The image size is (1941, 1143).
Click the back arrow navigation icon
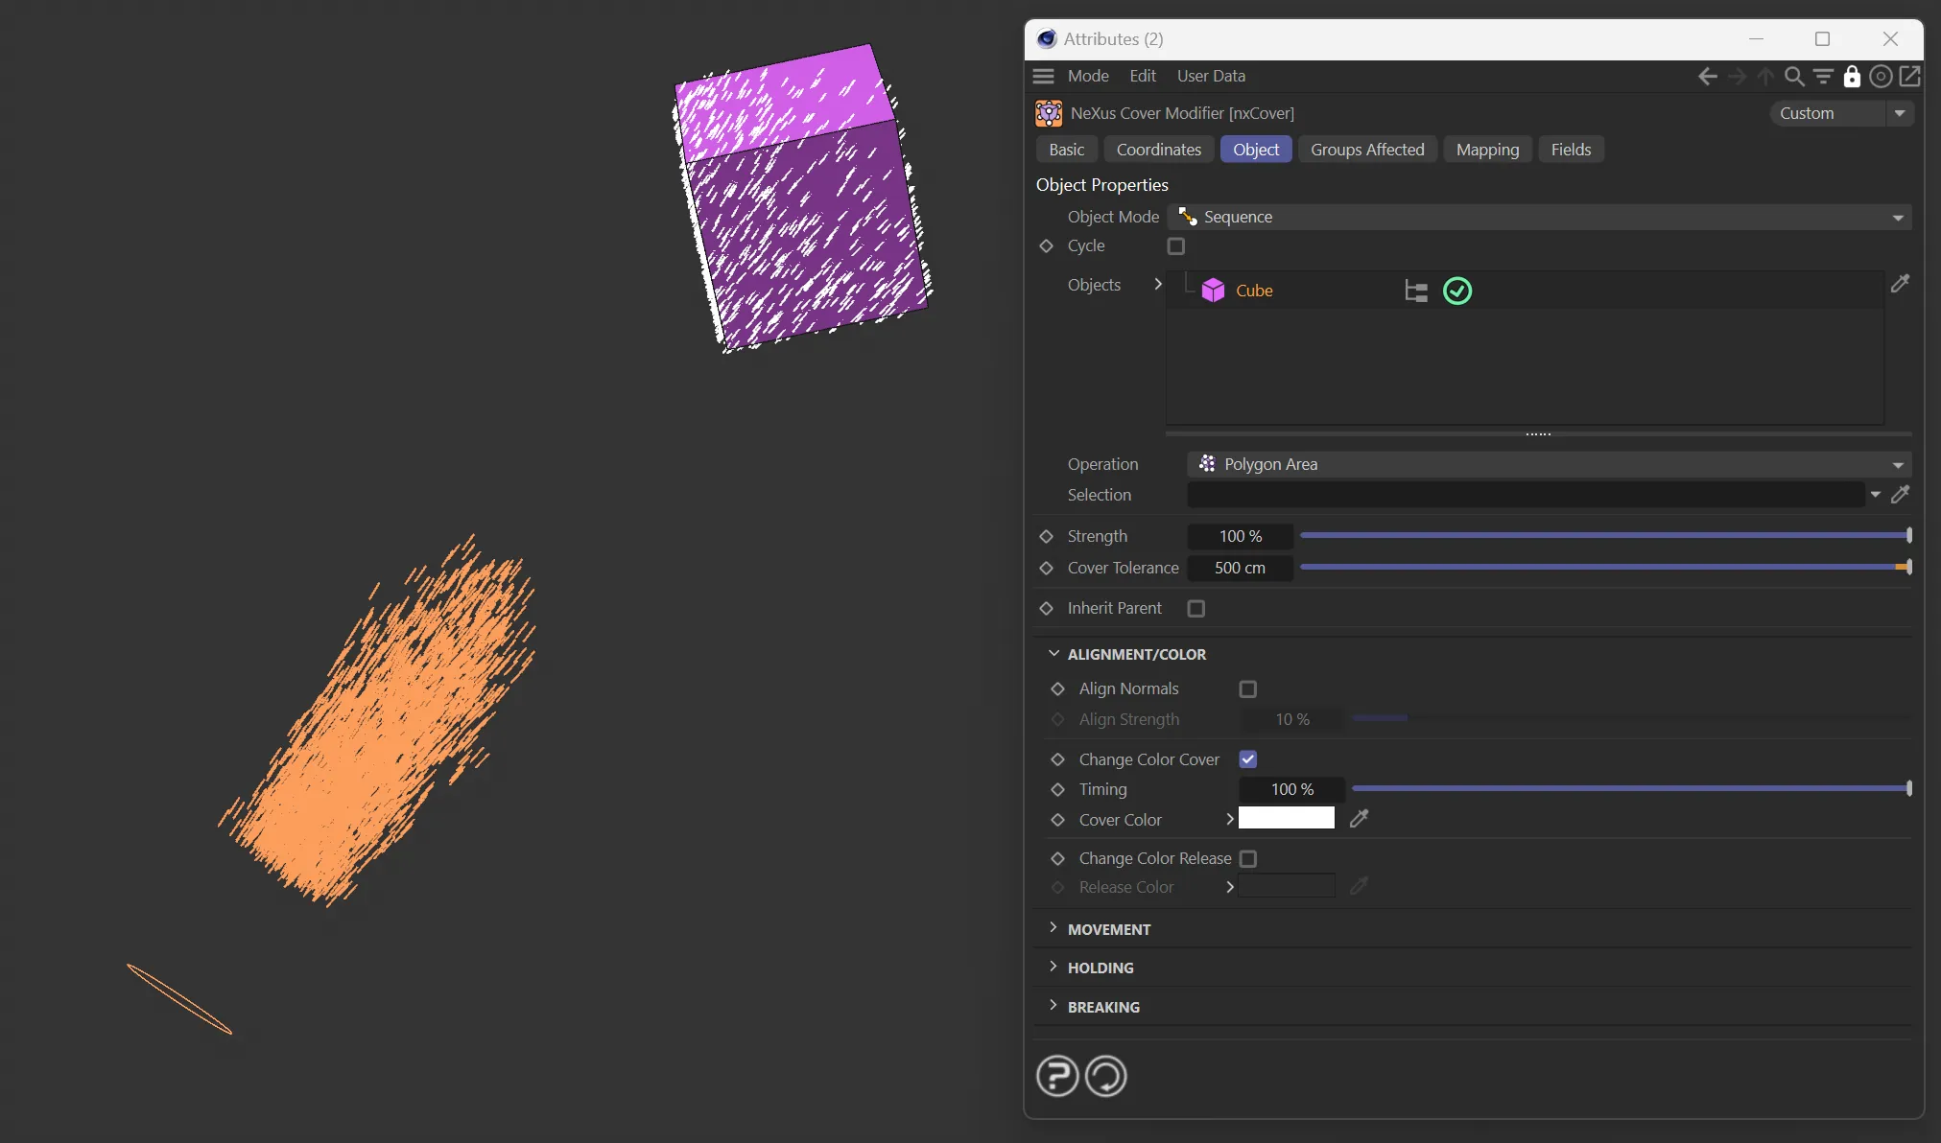1707,77
